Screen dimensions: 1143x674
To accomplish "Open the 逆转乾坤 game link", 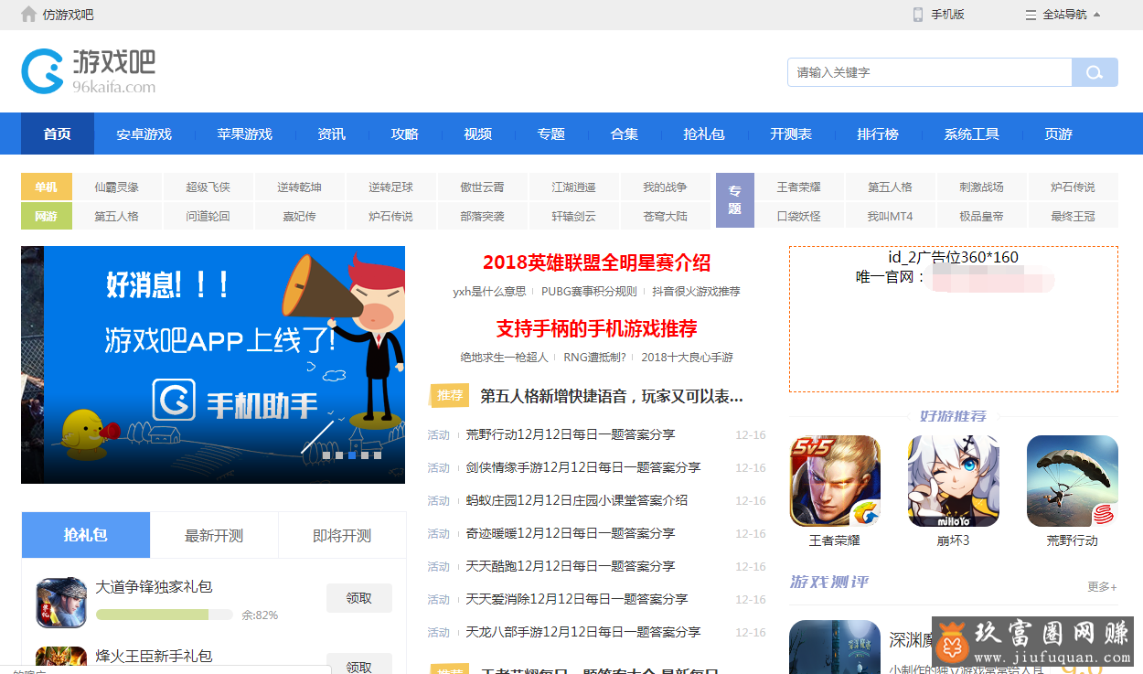I will coord(300,187).
